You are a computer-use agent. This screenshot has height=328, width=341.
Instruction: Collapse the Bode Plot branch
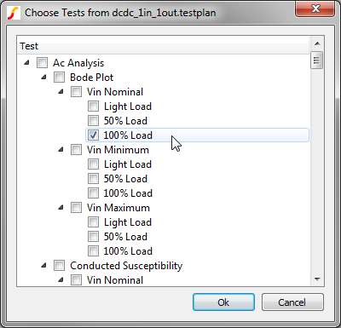pyautogui.click(x=43, y=77)
